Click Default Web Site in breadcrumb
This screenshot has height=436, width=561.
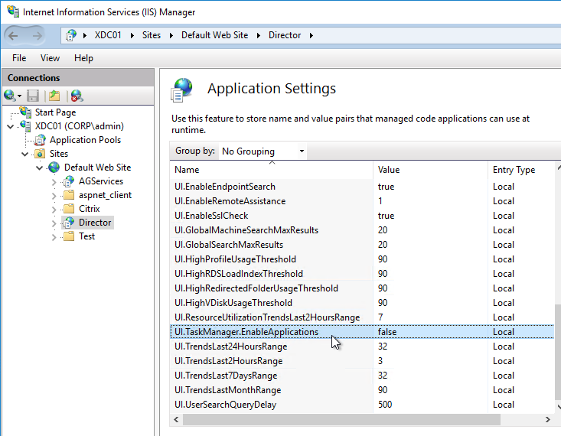coord(214,35)
